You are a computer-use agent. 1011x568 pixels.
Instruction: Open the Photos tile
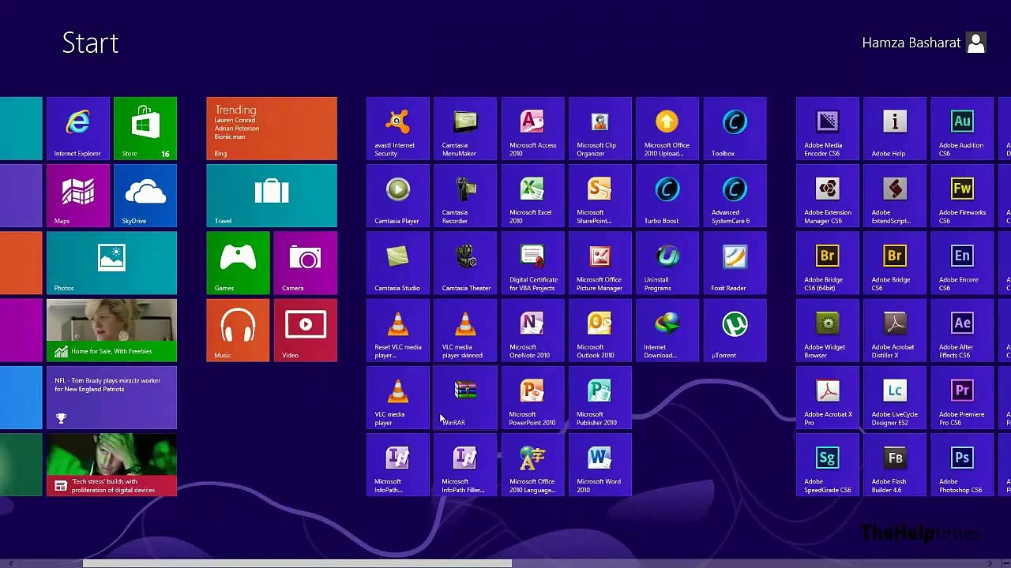tap(111, 263)
